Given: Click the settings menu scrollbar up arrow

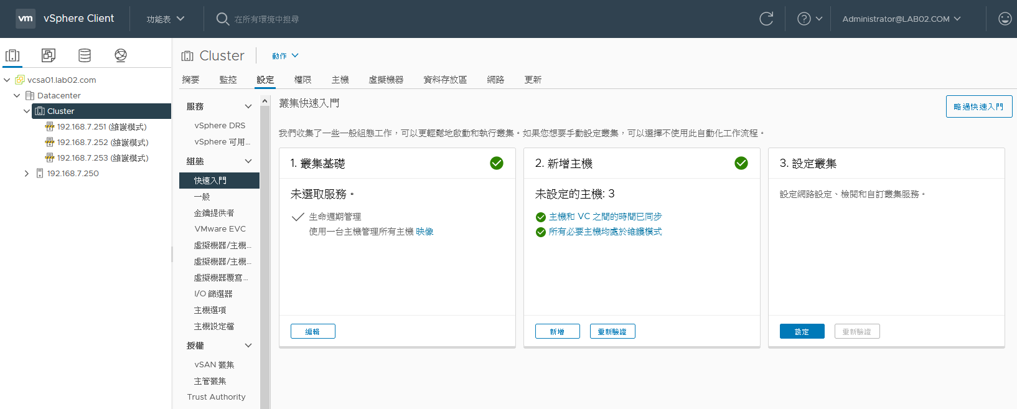Looking at the screenshot, I should click(x=265, y=101).
